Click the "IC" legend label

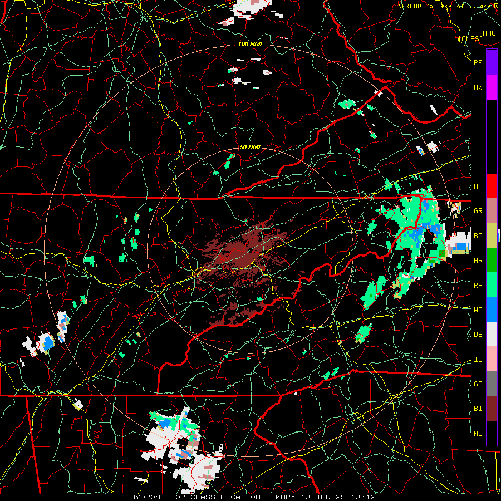pos(478,360)
